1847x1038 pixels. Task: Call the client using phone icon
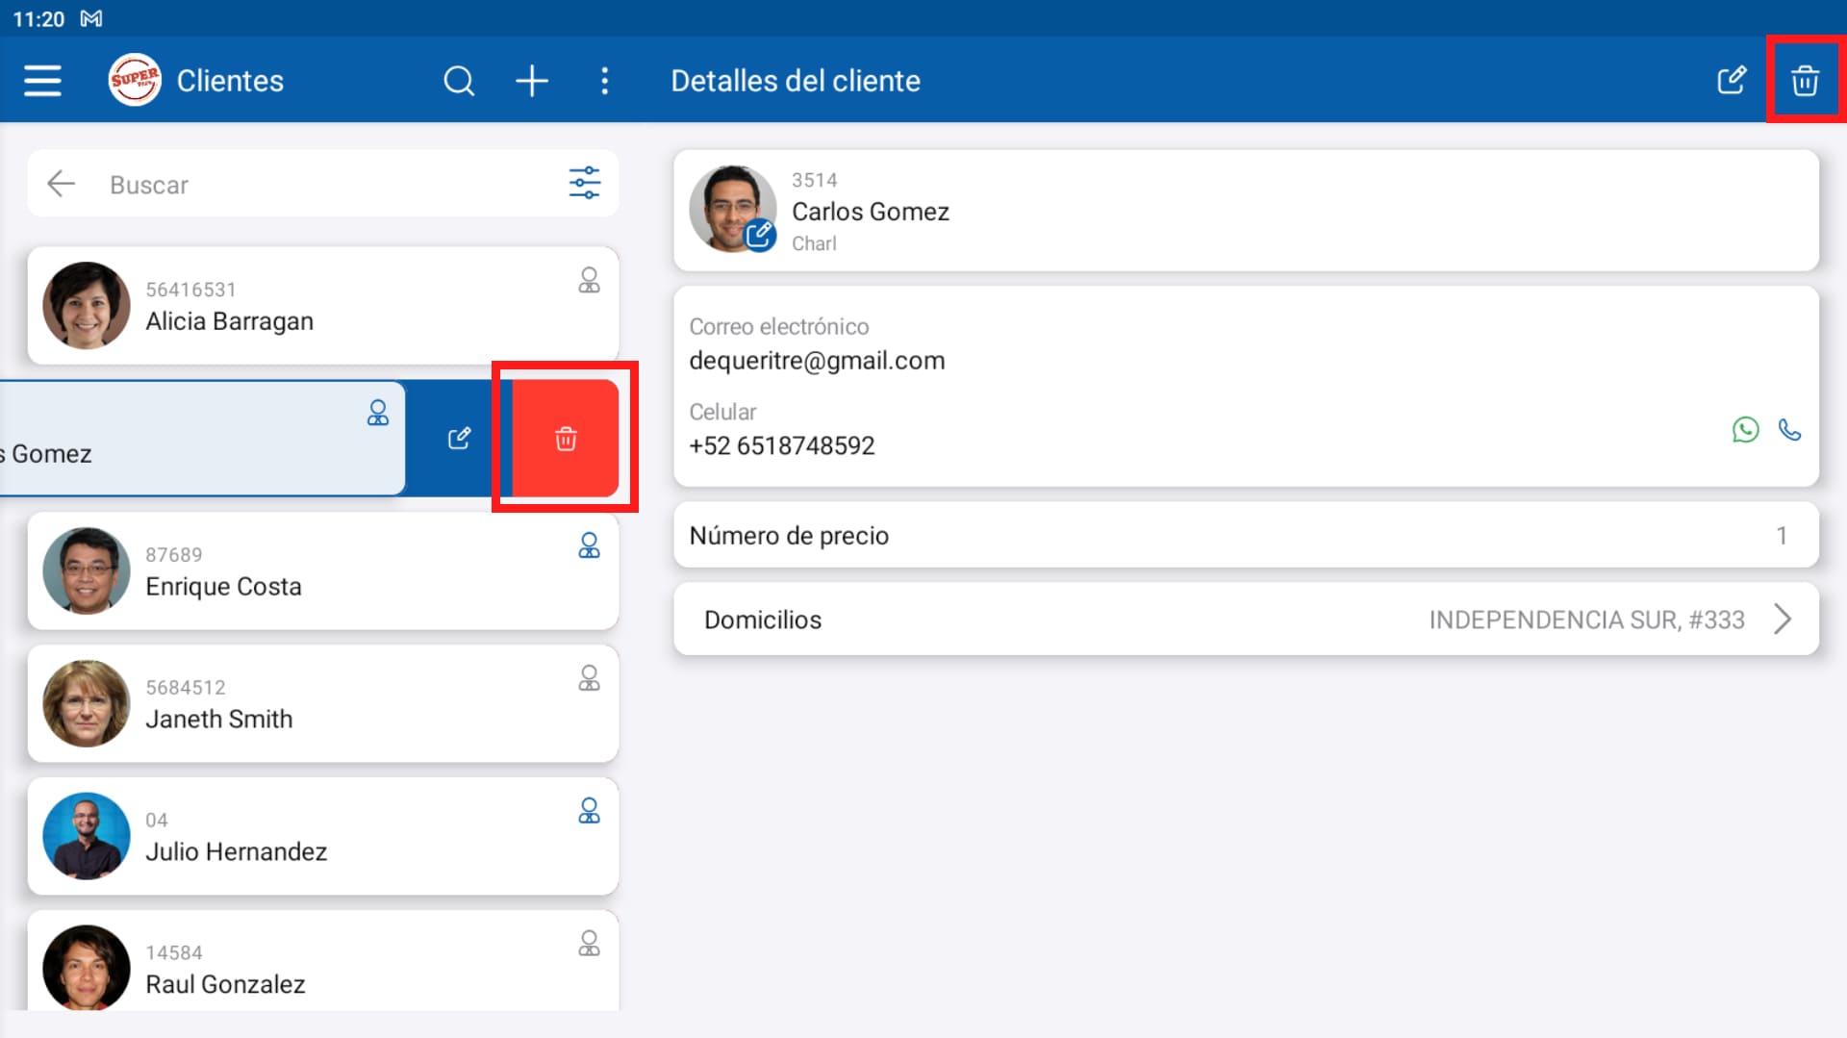point(1789,429)
